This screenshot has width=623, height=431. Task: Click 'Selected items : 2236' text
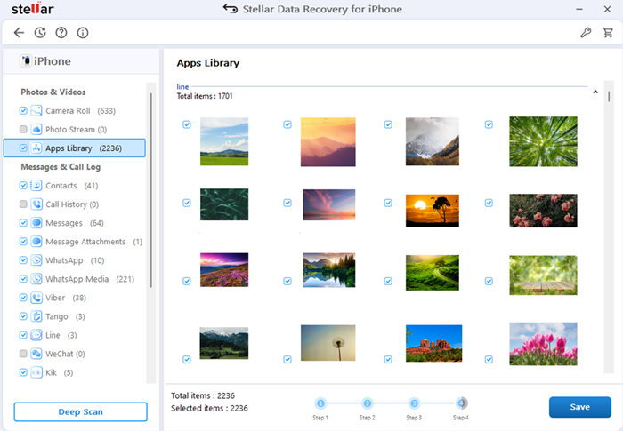pos(209,408)
